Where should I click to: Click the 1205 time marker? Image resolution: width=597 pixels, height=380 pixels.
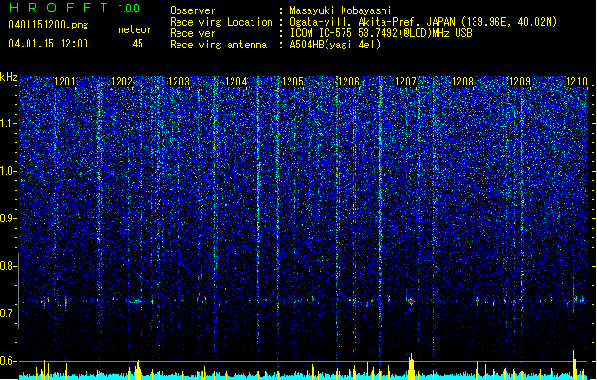[x=292, y=82]
